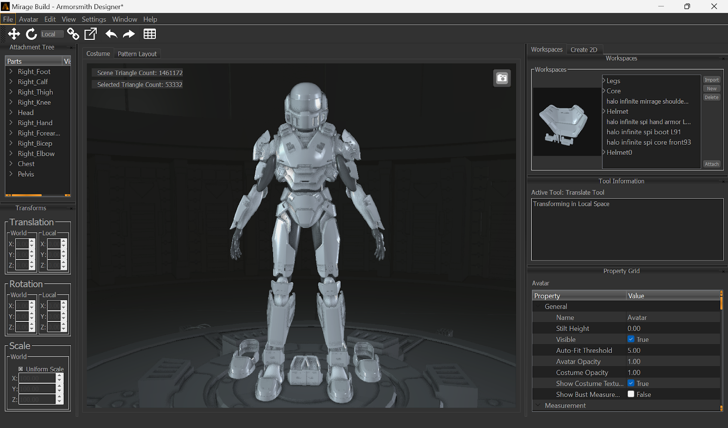728x428 pixels.
Task: Click the Parts column header
Action: pos(34,61)
